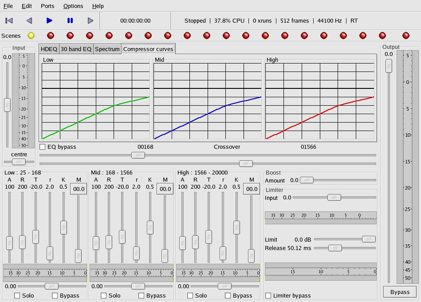Viewport: 421px width, 302px height.
Task: Click the Output gain vertical slider handle
Action: click(389, 66)
